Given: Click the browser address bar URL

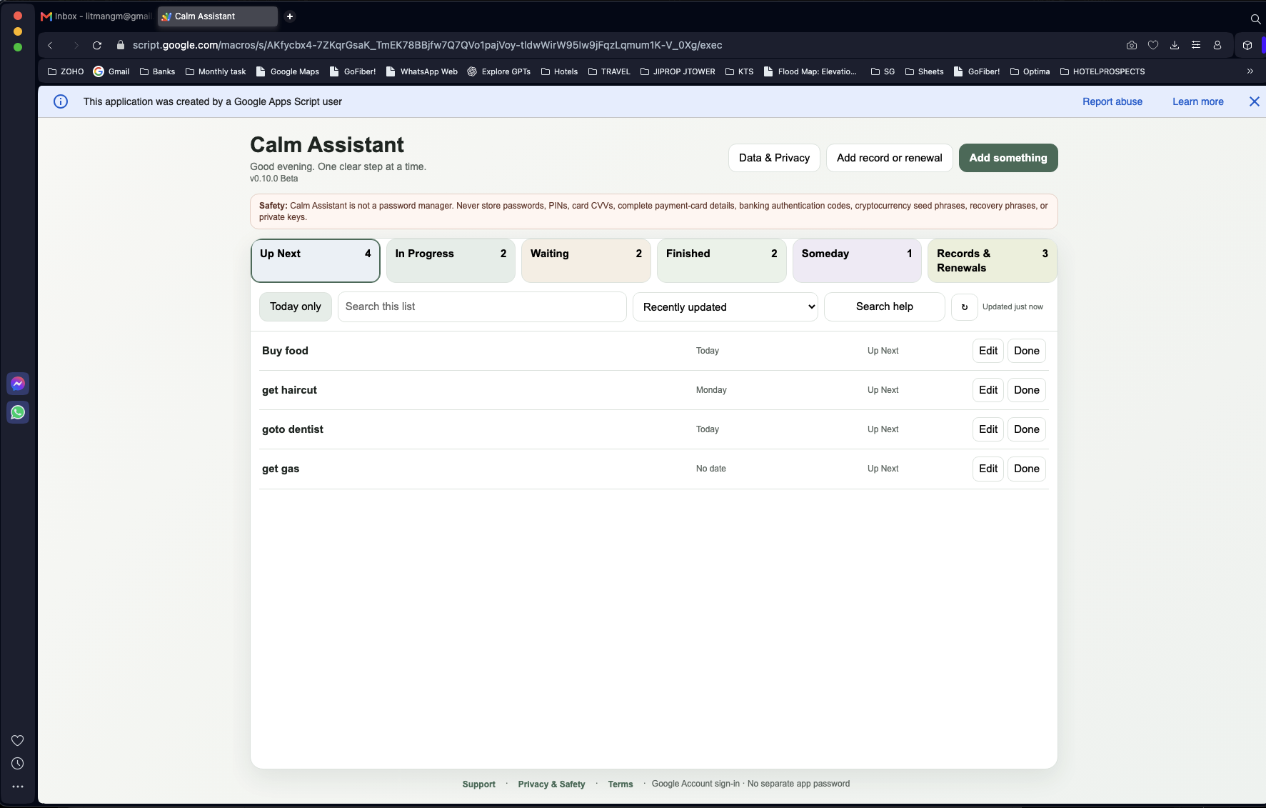Looking at the screenshot, I should point(427,45).
